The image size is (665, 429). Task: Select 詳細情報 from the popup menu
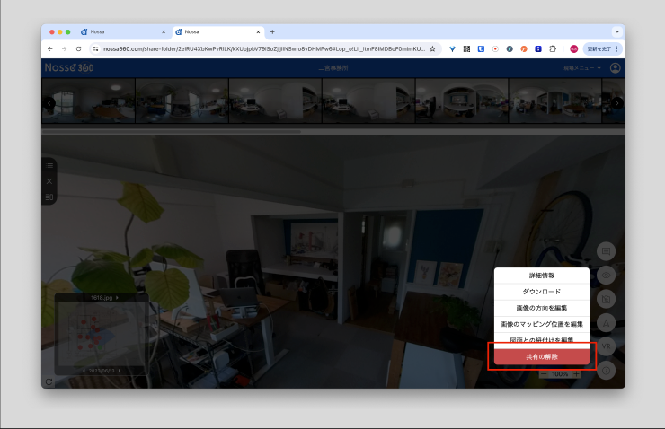click(x=542, y=276)
